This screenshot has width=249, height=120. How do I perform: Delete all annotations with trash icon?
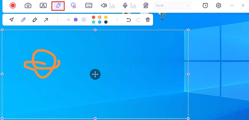click(148, 20)
